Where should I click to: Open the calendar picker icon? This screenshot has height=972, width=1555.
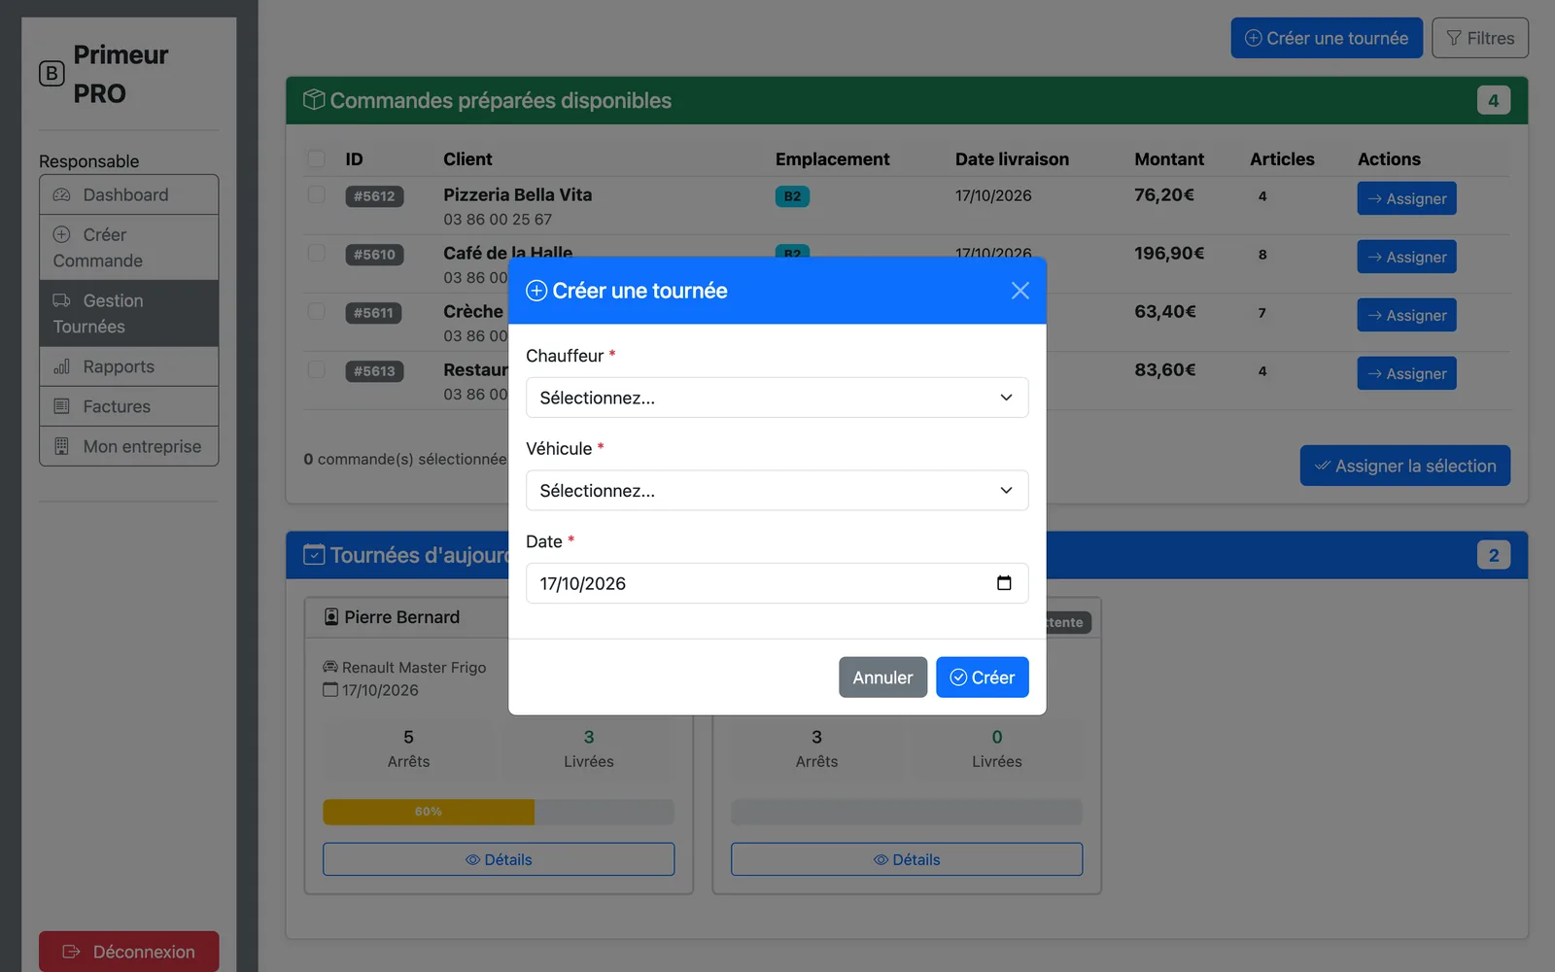click(1004, 583)
